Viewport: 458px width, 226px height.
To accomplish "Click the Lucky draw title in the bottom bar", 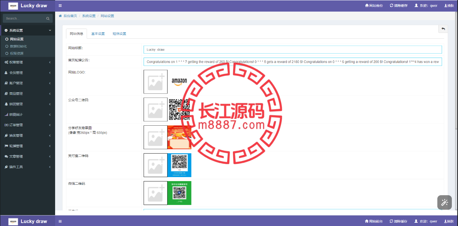I will (x=34, y=221).
